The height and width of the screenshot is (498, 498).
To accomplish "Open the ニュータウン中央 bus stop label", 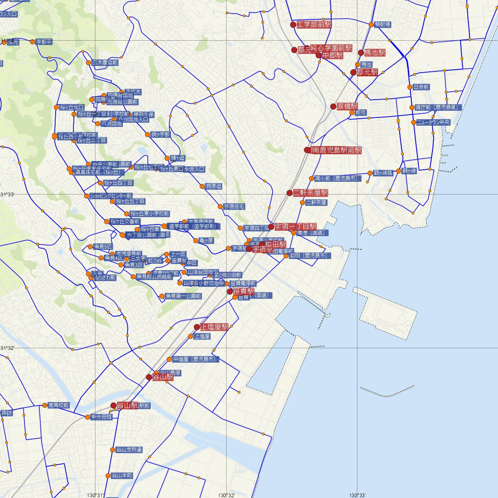I will click(433, 122).
